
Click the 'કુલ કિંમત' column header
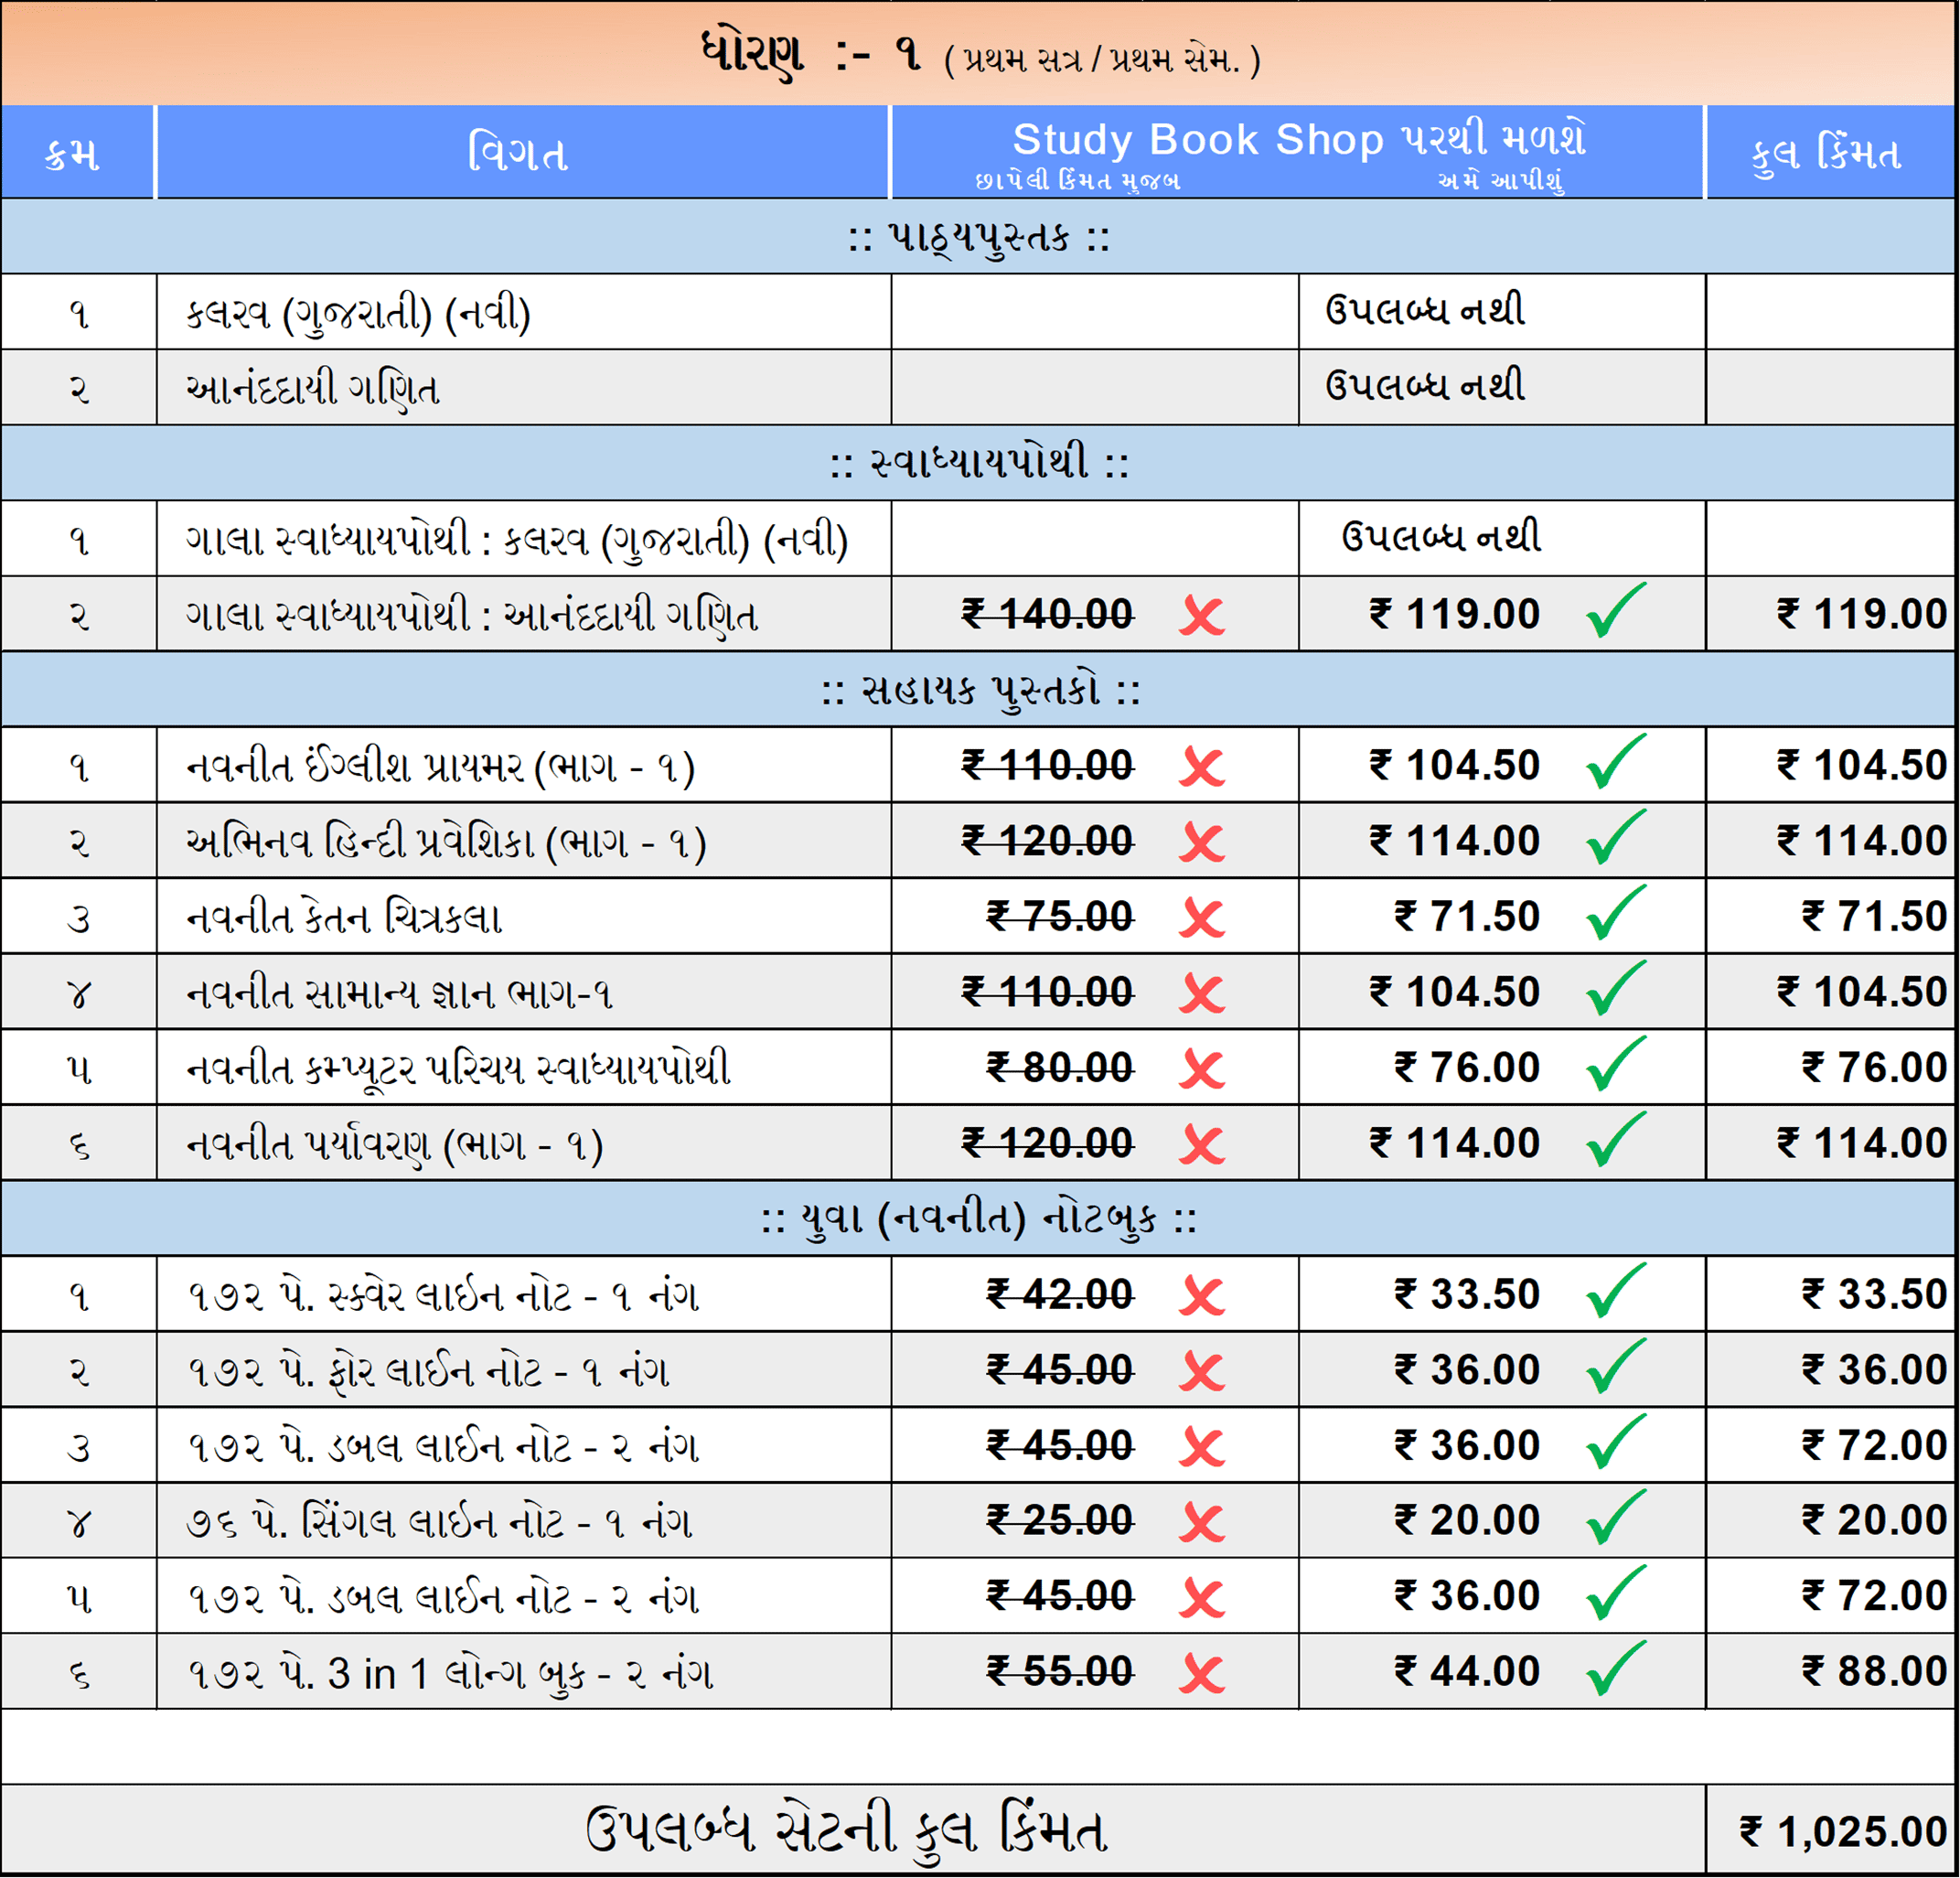pyautogui.click(x=1827, y=154)
